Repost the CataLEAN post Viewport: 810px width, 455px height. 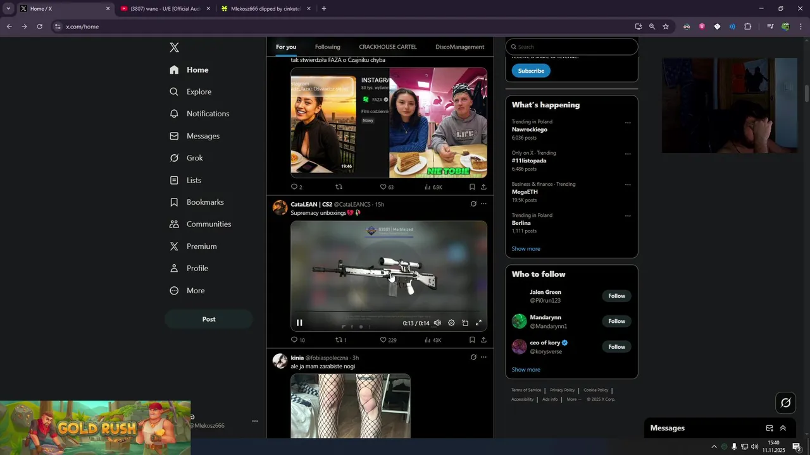click(x=339, y=340)
